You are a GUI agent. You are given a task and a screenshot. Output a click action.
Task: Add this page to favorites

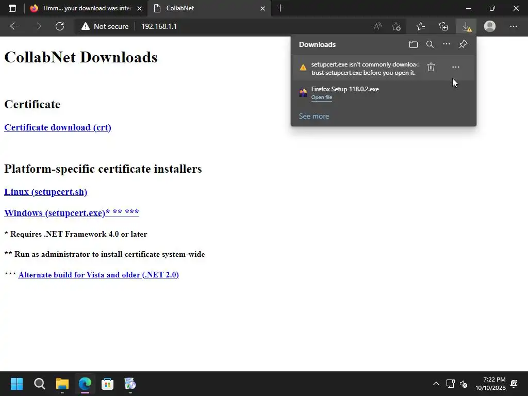tap(397, 26)
